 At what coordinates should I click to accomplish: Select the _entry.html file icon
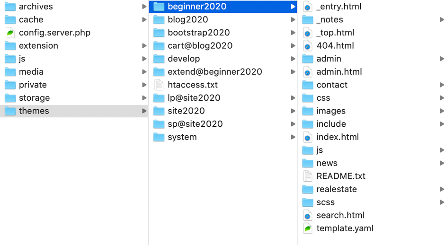pyautogui.click(x=308, y=7)
